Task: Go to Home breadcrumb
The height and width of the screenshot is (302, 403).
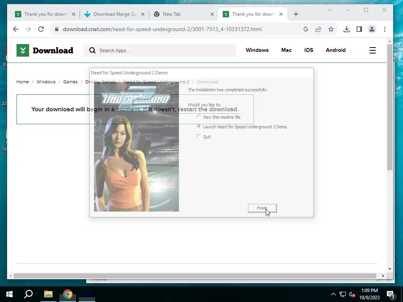Action: pyautogui.click(x=22, y=82)
